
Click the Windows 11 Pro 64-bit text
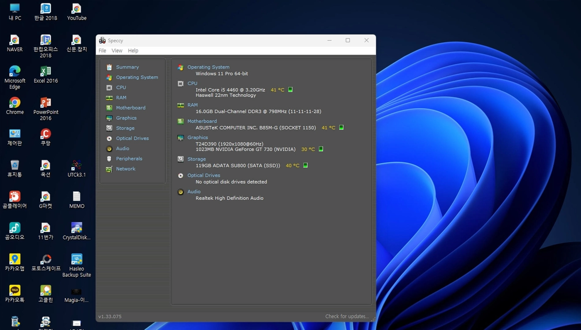click(222, 74)
